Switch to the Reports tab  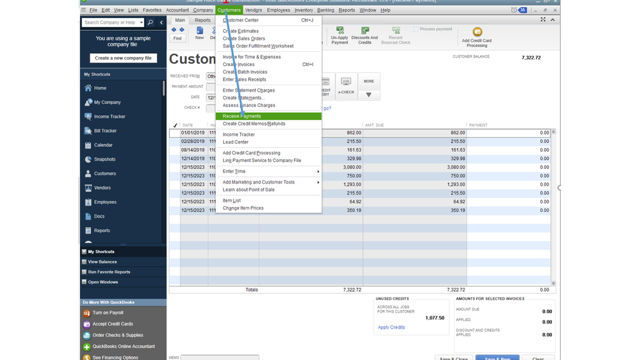pyautogui.click(x=202, y=20)
